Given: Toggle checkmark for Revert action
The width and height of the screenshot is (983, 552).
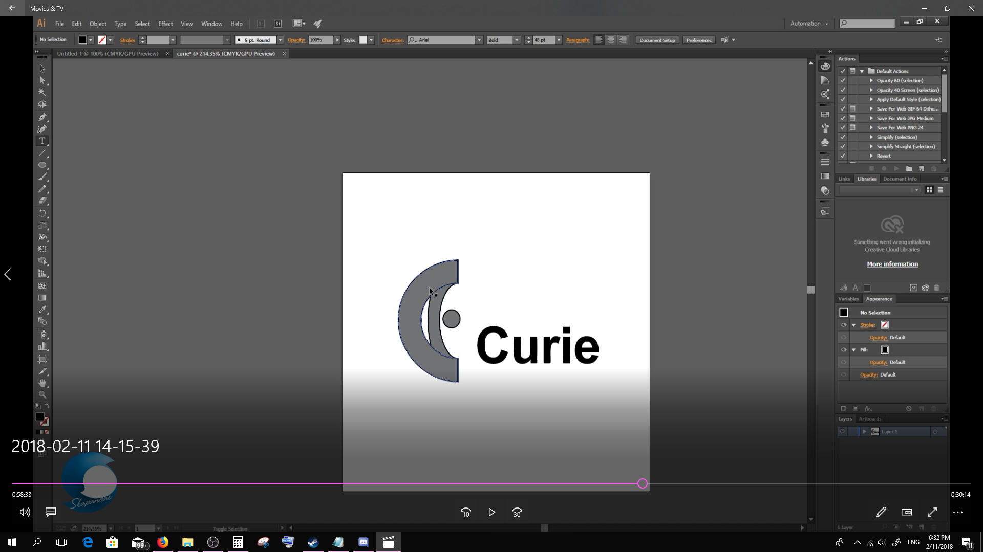Looking at the screenshot, I should point(843,156).
